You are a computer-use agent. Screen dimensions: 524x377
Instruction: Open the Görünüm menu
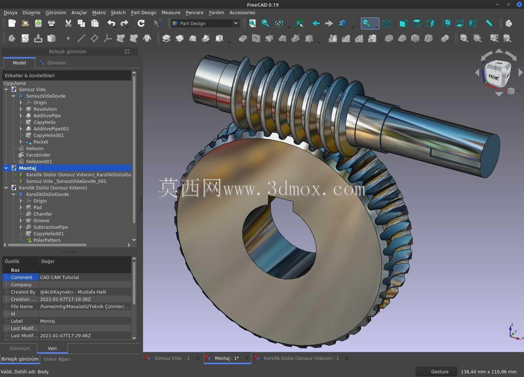tap(56, 12)
